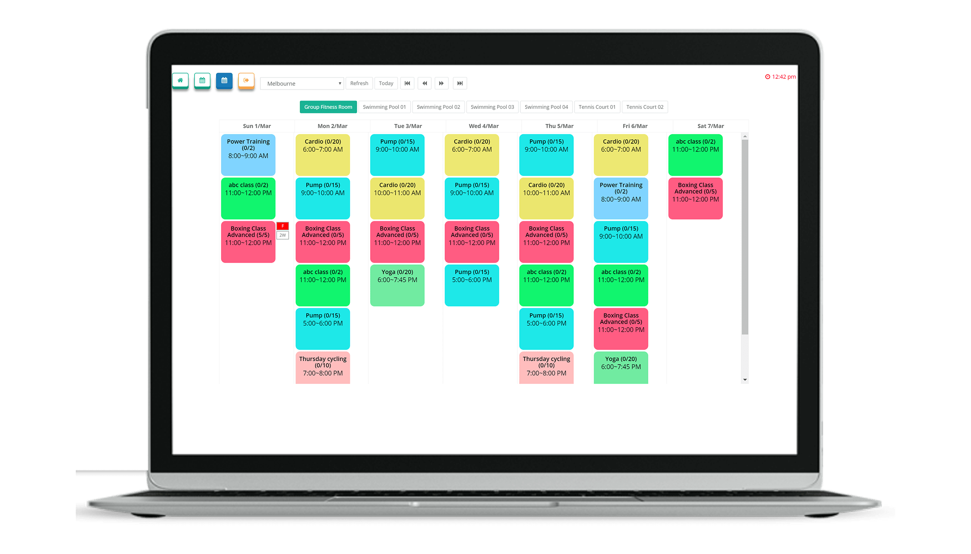Click the previous week navigation icon
The height and width of the screenshot is (554, 971).
point(426,83)
